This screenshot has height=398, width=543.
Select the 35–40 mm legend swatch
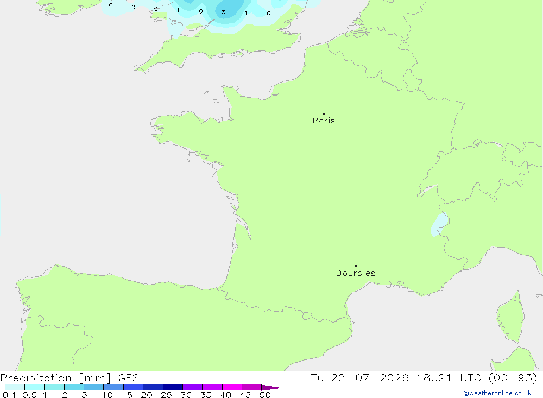coord(212,387)
